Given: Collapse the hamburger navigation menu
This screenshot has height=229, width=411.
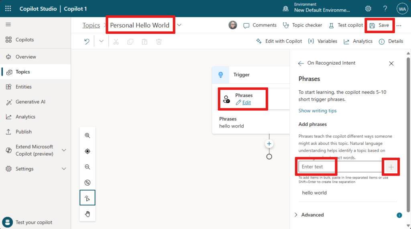Looking at the screenshot, I should tap(8, 24).
